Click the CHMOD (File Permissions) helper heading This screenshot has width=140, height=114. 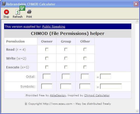68,33
